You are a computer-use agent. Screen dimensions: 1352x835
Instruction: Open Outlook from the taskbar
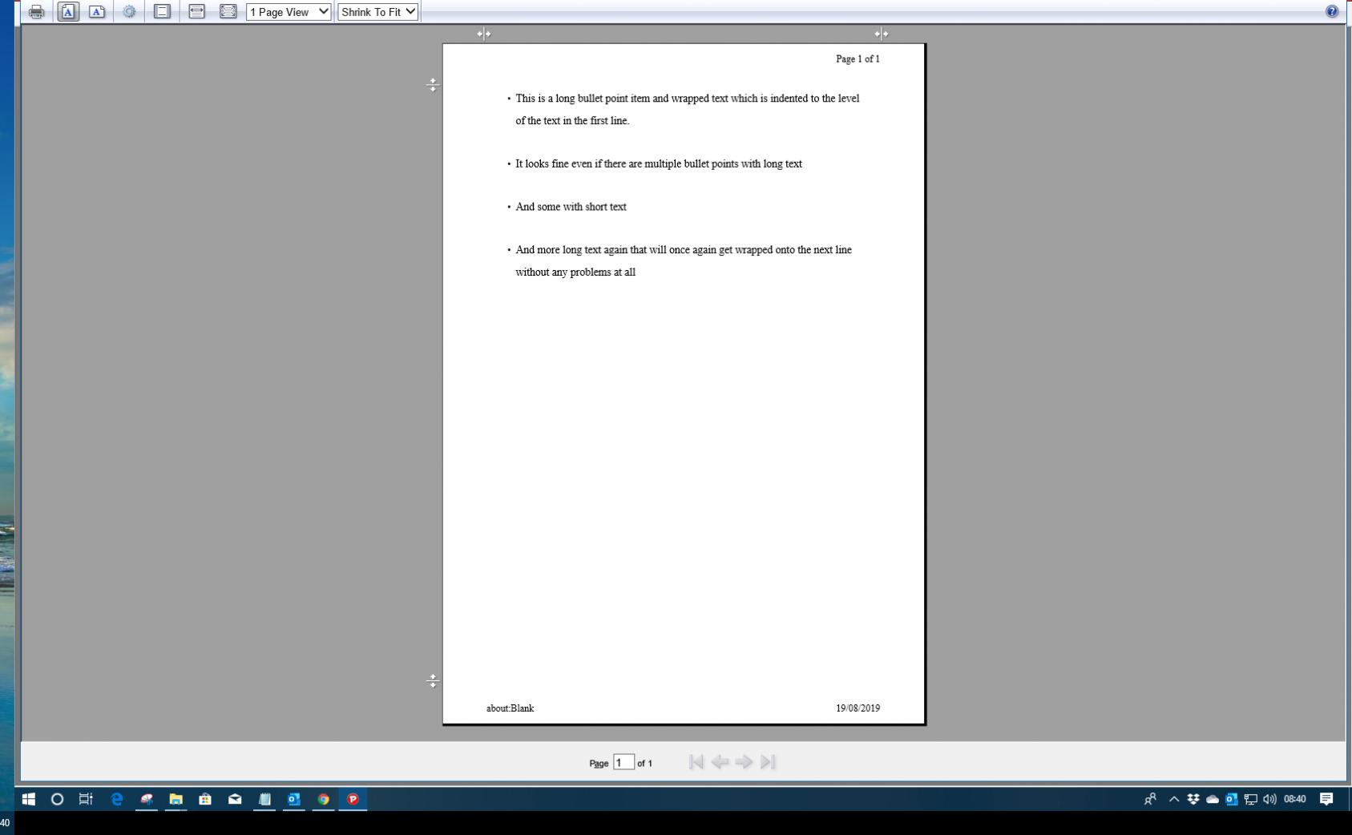tap(294, 799)
